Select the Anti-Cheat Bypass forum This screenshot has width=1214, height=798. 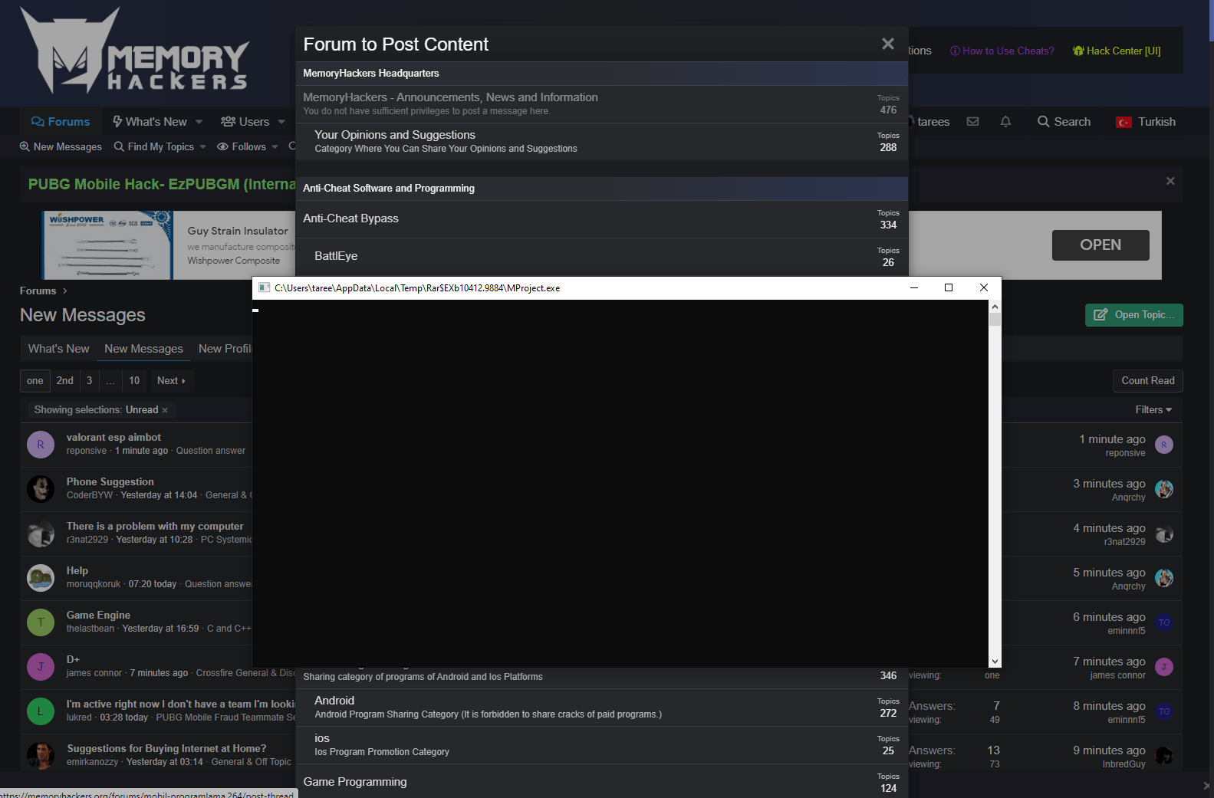[x=602, y=218]
